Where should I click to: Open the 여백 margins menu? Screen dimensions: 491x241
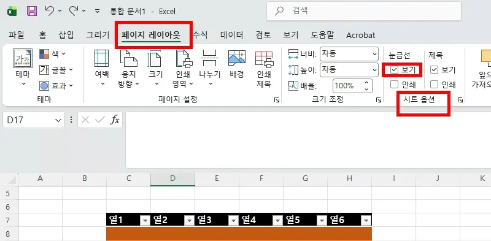(x=102, y=67)
